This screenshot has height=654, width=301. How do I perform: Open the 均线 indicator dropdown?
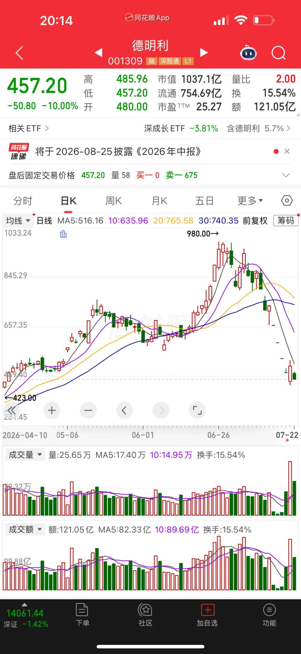click(x=18, y=221)
